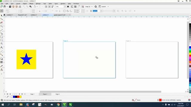This screenshot has height=107, width=191.
Task: Select the Polygon star tool
Action: 1,43
